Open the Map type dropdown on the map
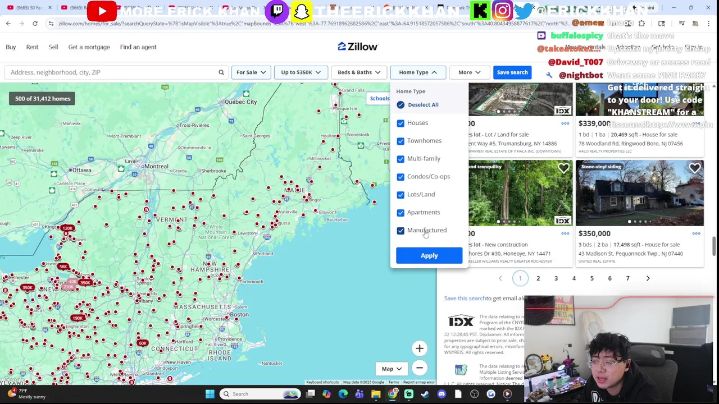The image size is (719, 404). point(392,369)
